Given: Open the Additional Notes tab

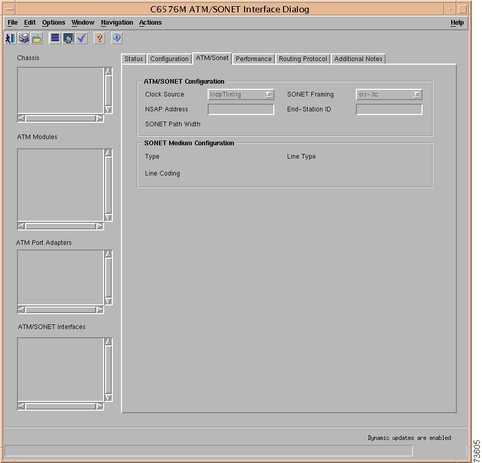Looking at the screenshot, I should [x=358, y=59].
